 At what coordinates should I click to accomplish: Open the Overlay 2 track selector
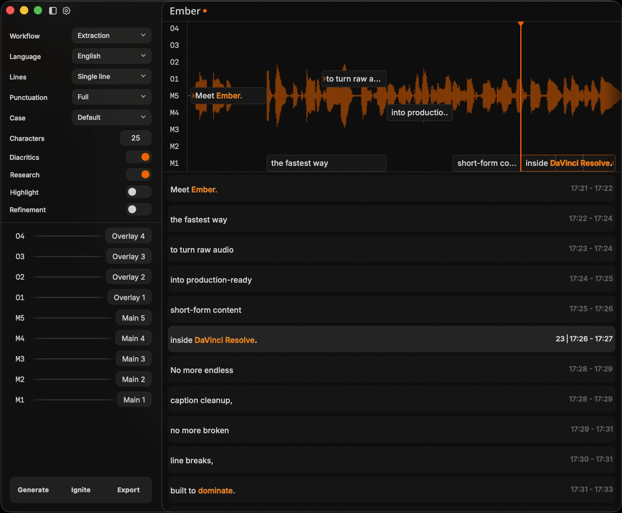coord(129,277)
